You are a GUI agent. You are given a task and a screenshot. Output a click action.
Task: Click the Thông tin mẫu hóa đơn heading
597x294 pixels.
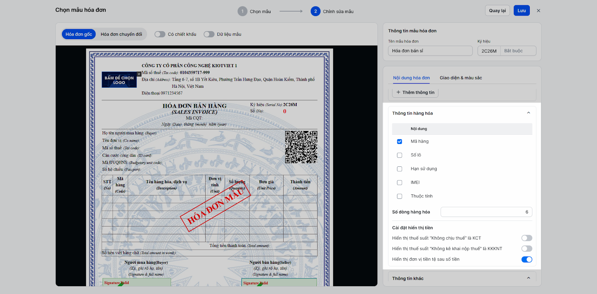pos(412,31)
